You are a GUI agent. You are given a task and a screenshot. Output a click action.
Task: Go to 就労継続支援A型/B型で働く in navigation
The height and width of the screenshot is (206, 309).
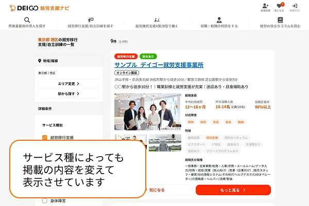(157, 23)
